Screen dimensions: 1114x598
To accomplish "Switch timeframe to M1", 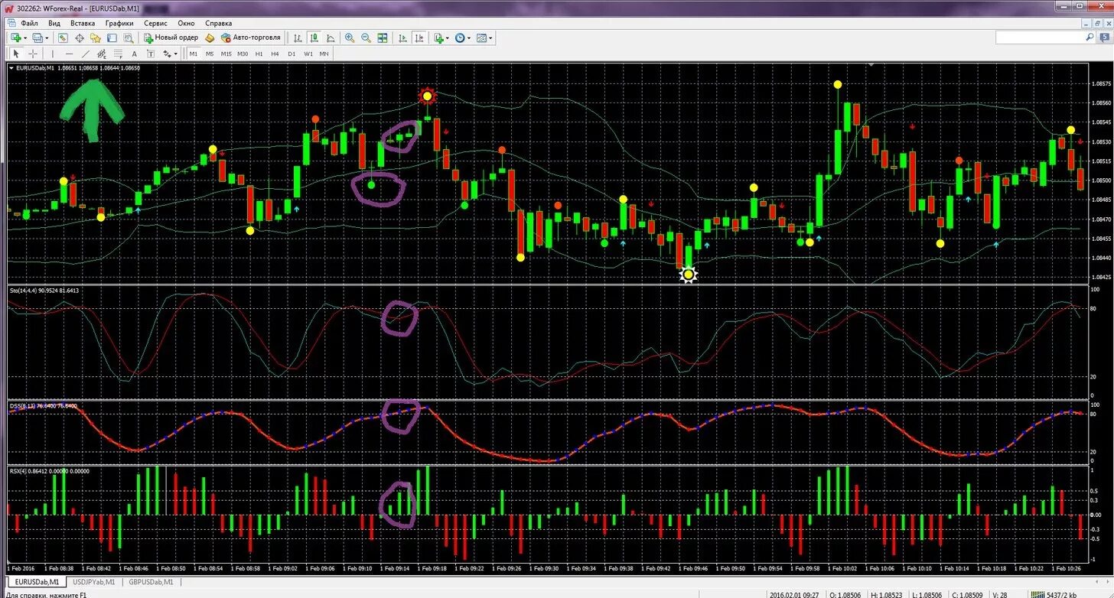I will (194, 54).
